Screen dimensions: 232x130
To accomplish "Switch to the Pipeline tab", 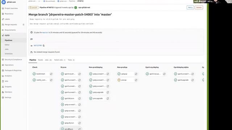I will pyautogui.click(x=33, y=60).
